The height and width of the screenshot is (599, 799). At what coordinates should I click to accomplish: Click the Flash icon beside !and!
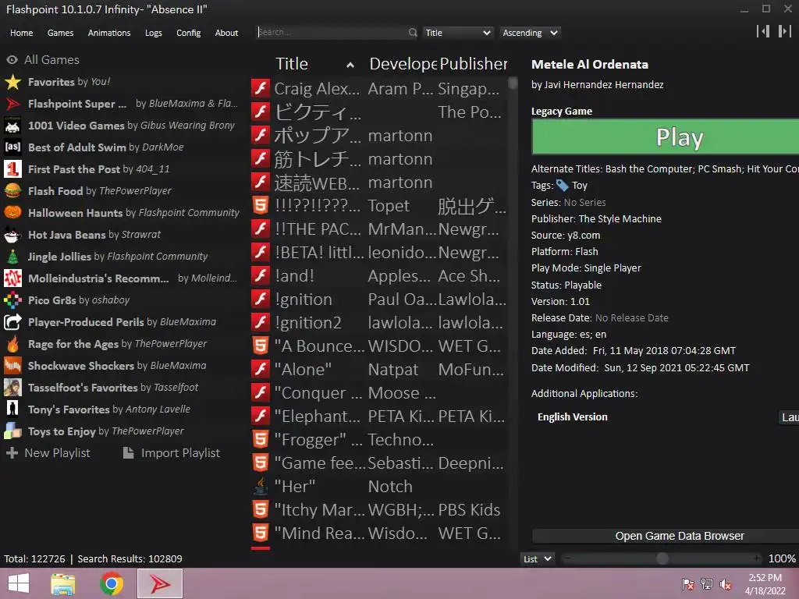click(x=261, y=275)
